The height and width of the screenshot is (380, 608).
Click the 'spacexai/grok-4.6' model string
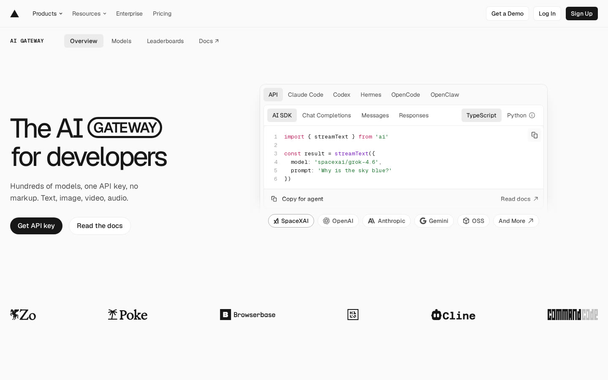click(x=346, y=162)
